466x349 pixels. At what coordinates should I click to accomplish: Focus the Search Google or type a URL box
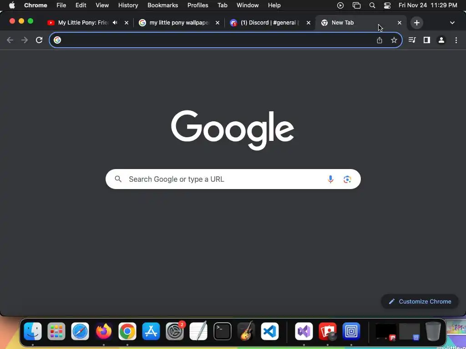[x=233, y=179]
